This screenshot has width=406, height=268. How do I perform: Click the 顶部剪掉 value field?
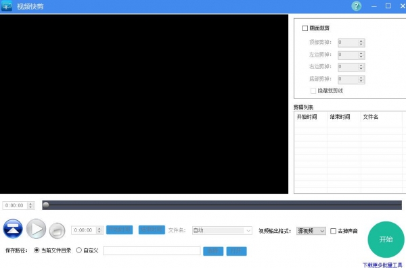click(x=348, y=43)
